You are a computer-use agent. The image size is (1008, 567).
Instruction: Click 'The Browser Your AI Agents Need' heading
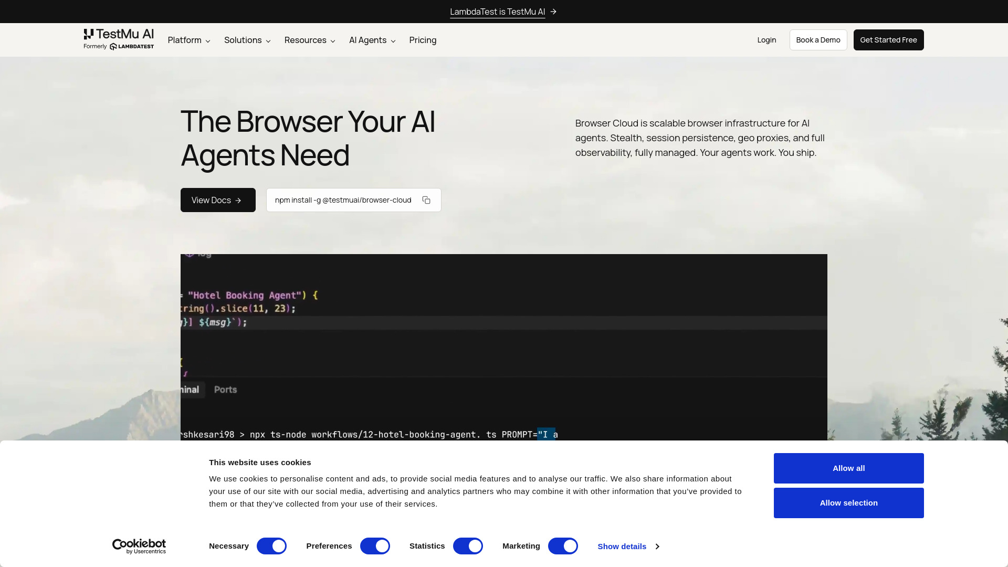coord(308,138)
